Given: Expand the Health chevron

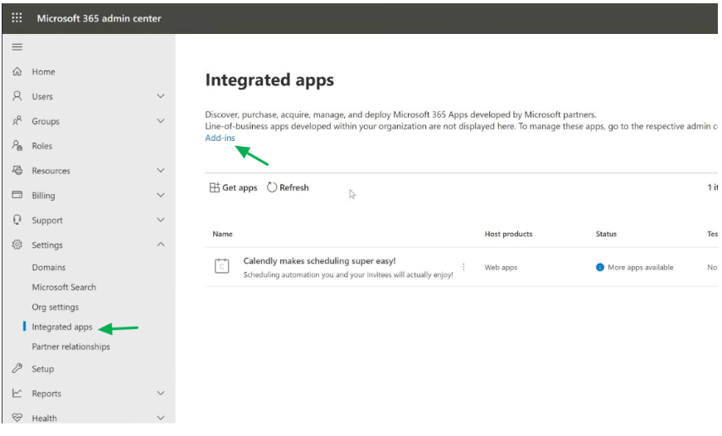Looking at the screenshot, I should pos(161,418).
